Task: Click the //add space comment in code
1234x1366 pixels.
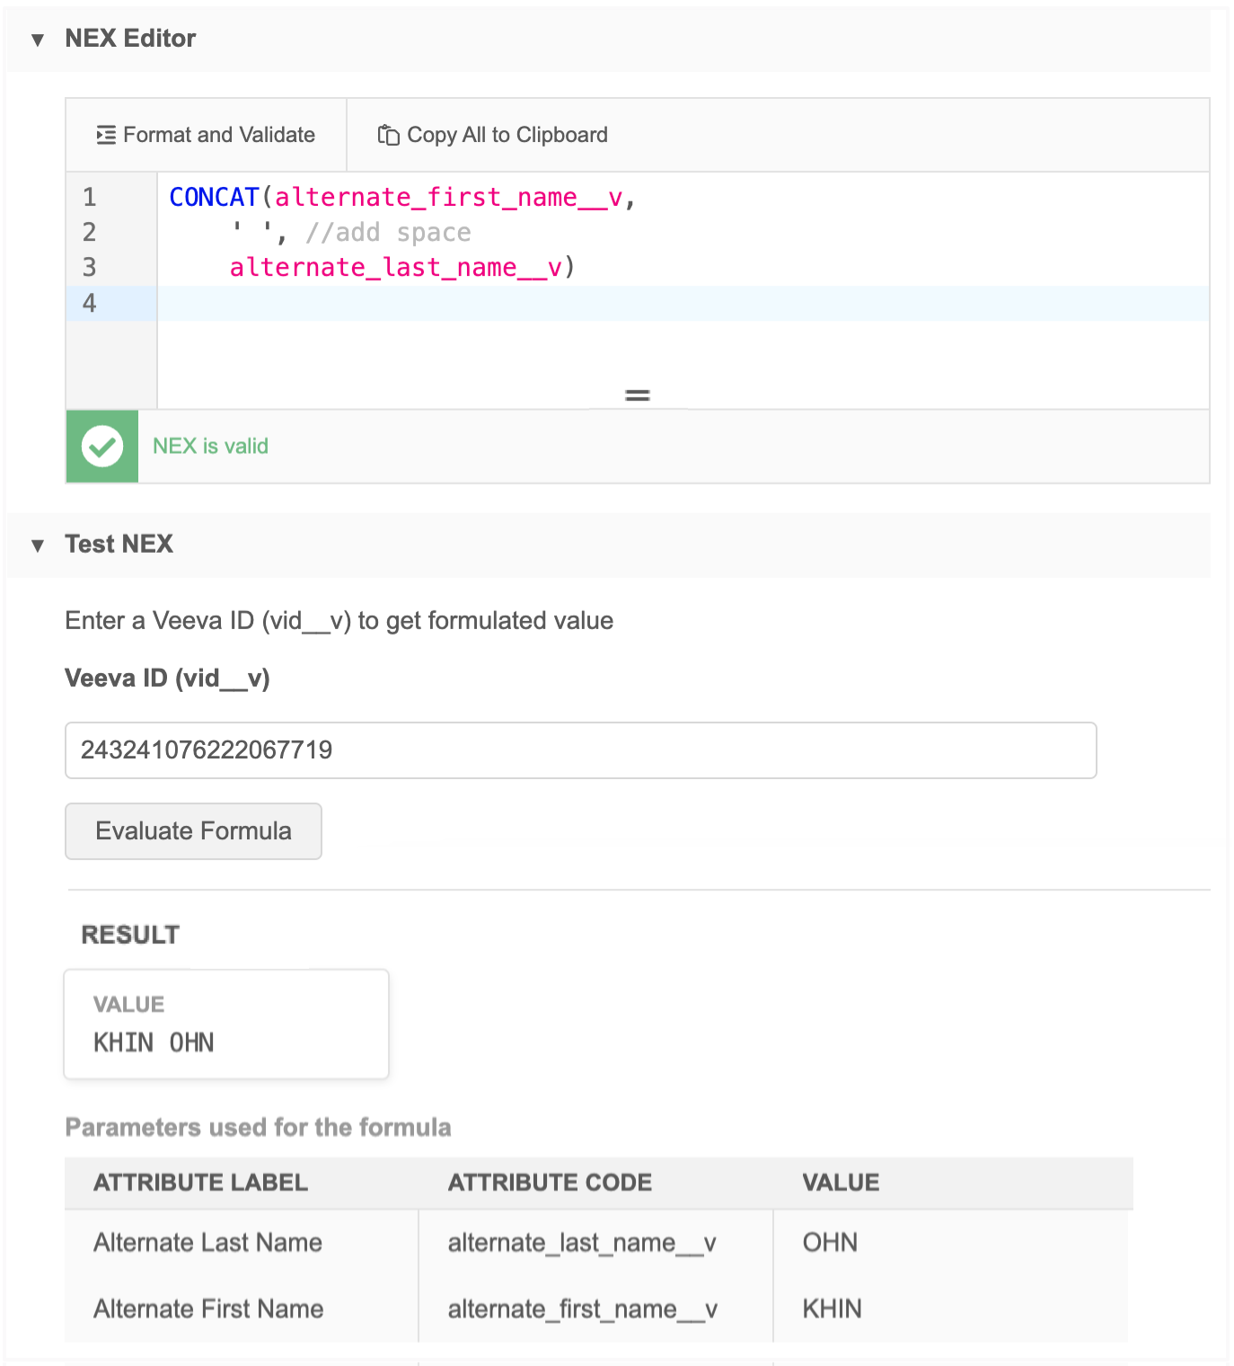Action: click(388, 233)
